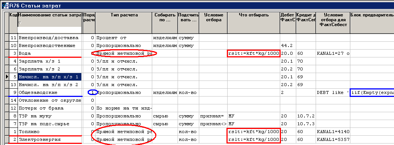
Task: Click row selector of current row 'Начисл. на з/п х/з 1'
Action: [7, 77]
